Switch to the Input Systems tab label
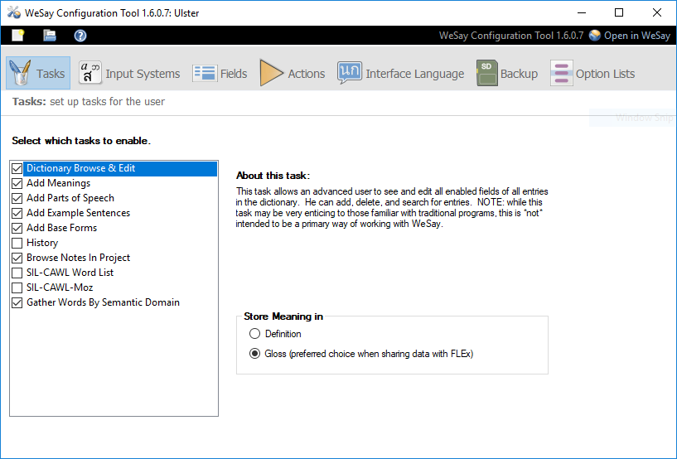 pos(143,74)
